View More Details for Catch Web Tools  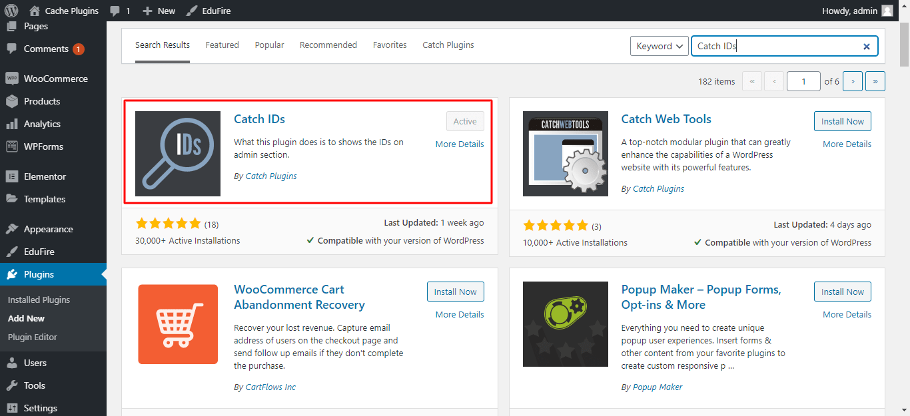[847, 144]
